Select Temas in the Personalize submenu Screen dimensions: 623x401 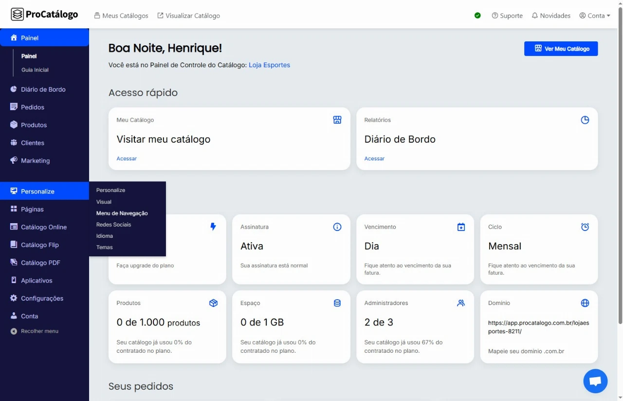(x=104, y=248)
